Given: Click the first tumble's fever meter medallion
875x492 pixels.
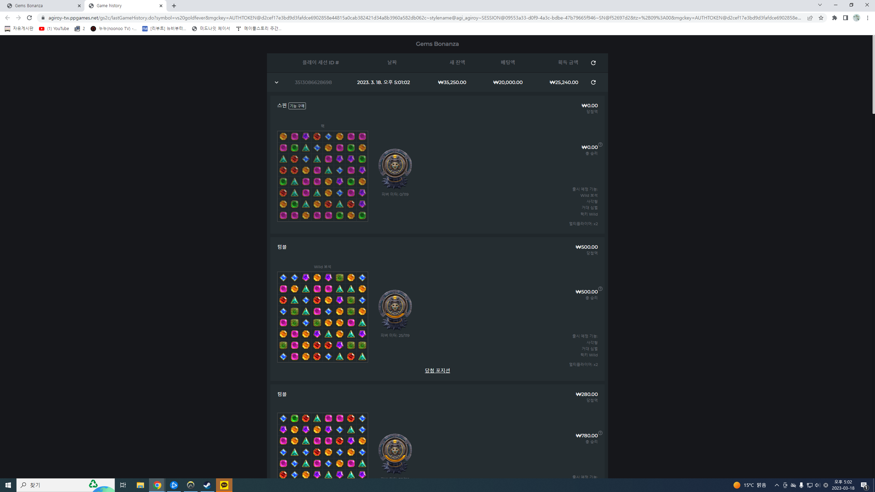Looking at the screenshot, I should 395,309.
